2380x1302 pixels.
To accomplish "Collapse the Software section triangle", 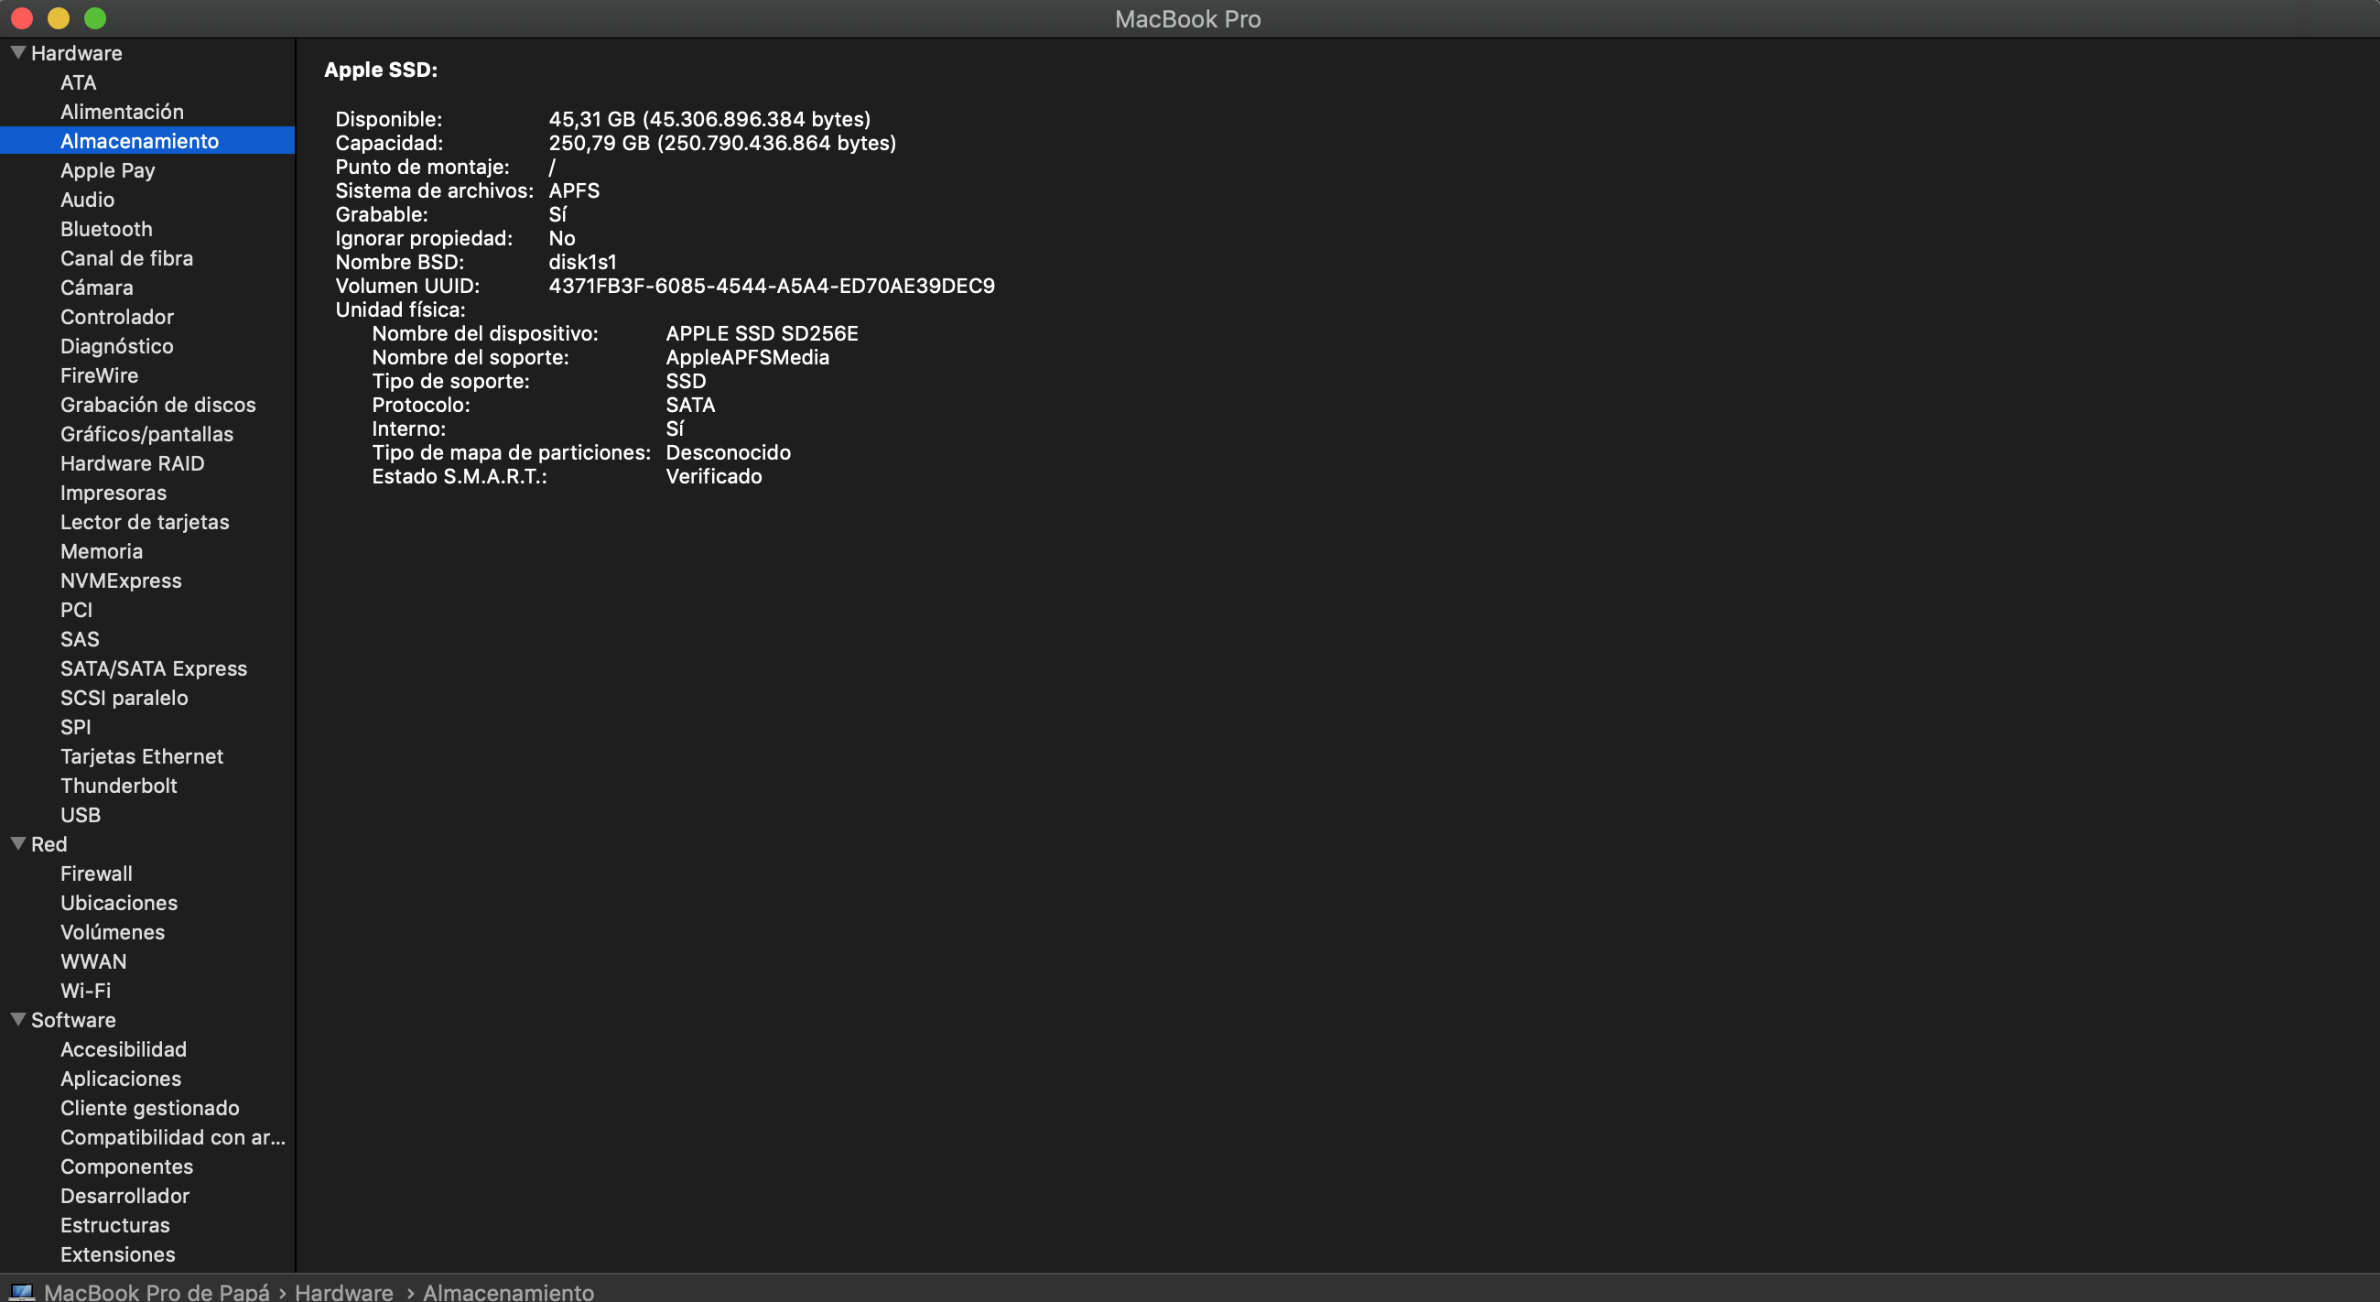I will pyautogui.click(x=17, y=1019).
